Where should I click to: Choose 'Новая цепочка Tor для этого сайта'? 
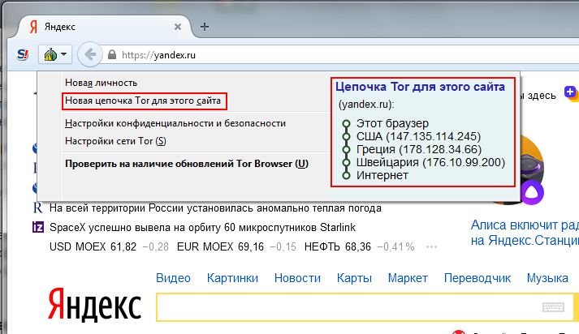[143, 101]
